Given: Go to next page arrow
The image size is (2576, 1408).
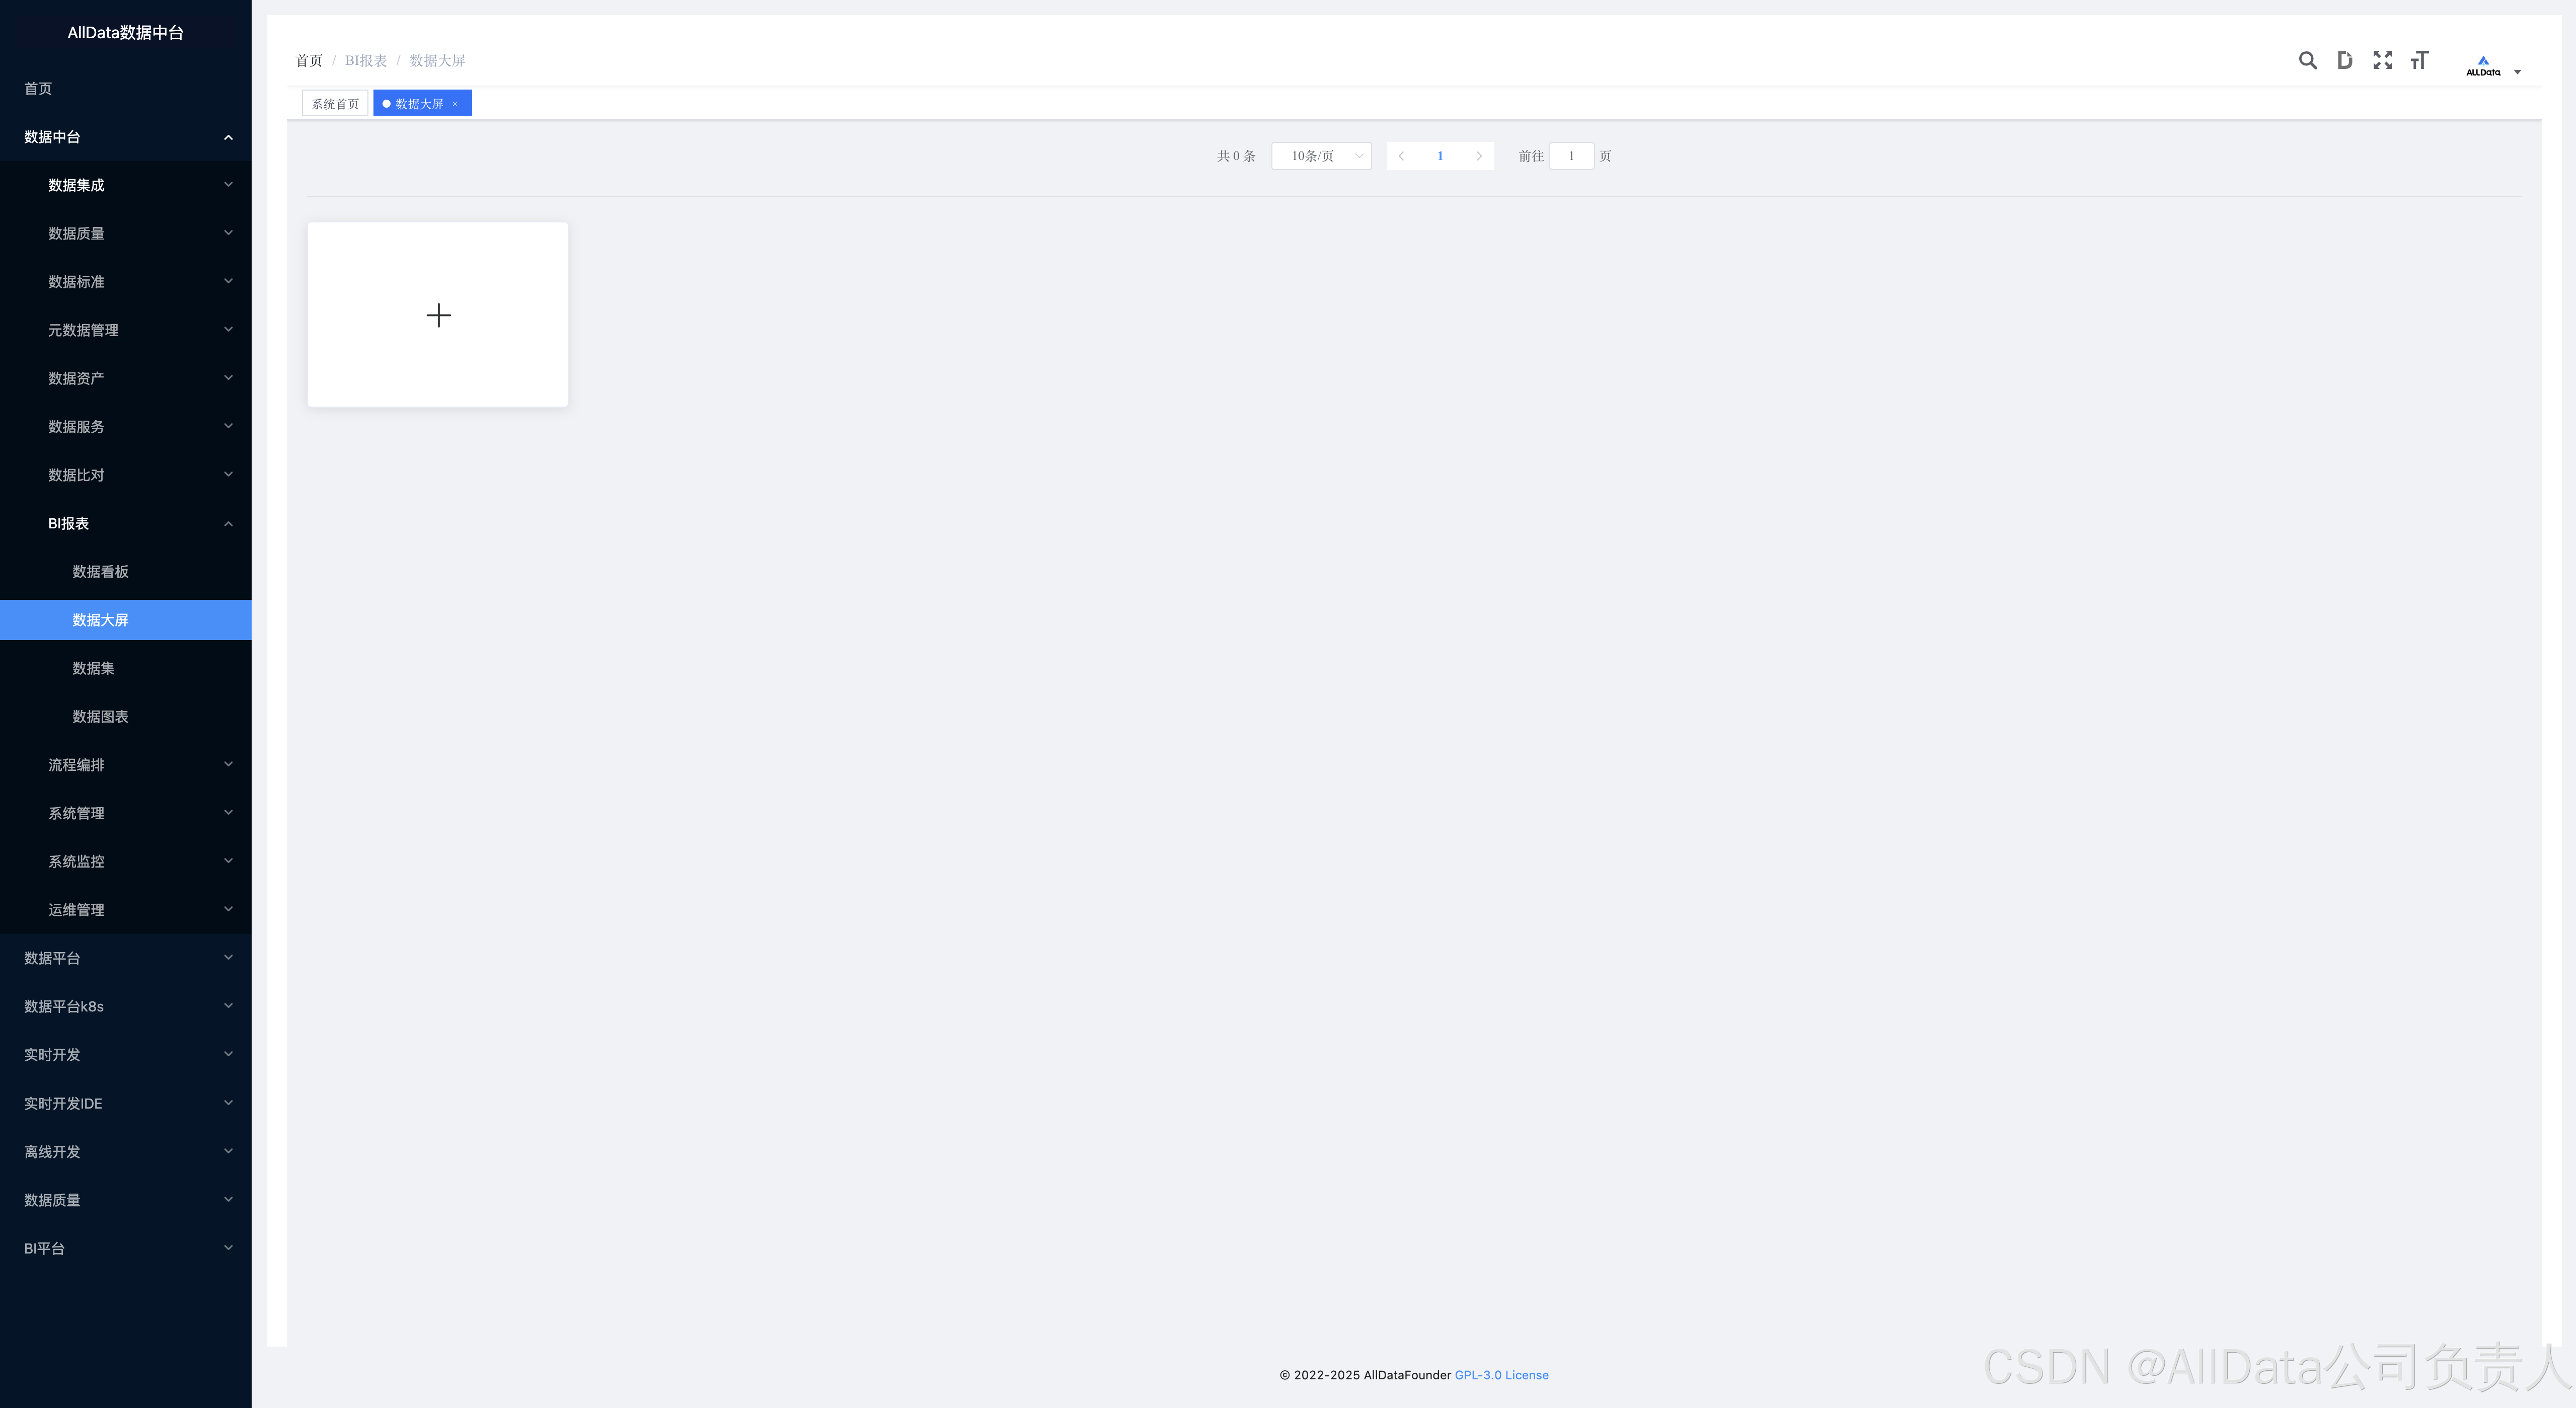Looking at the screenshot, I should [x=1479, y=156].
